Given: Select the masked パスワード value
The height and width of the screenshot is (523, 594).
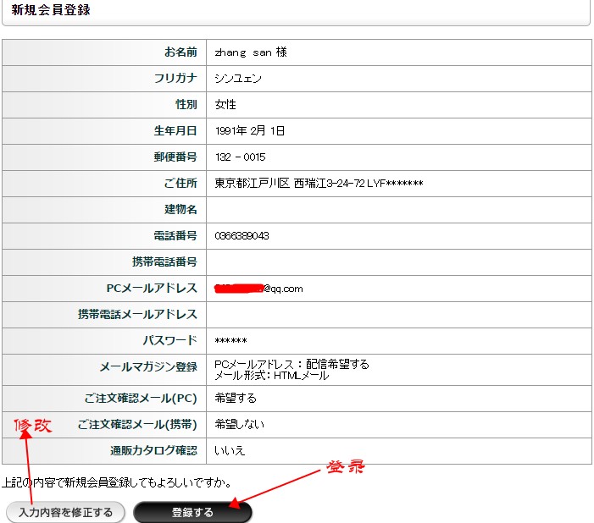Looking at the screenshot, I should (x=230, y=340).
